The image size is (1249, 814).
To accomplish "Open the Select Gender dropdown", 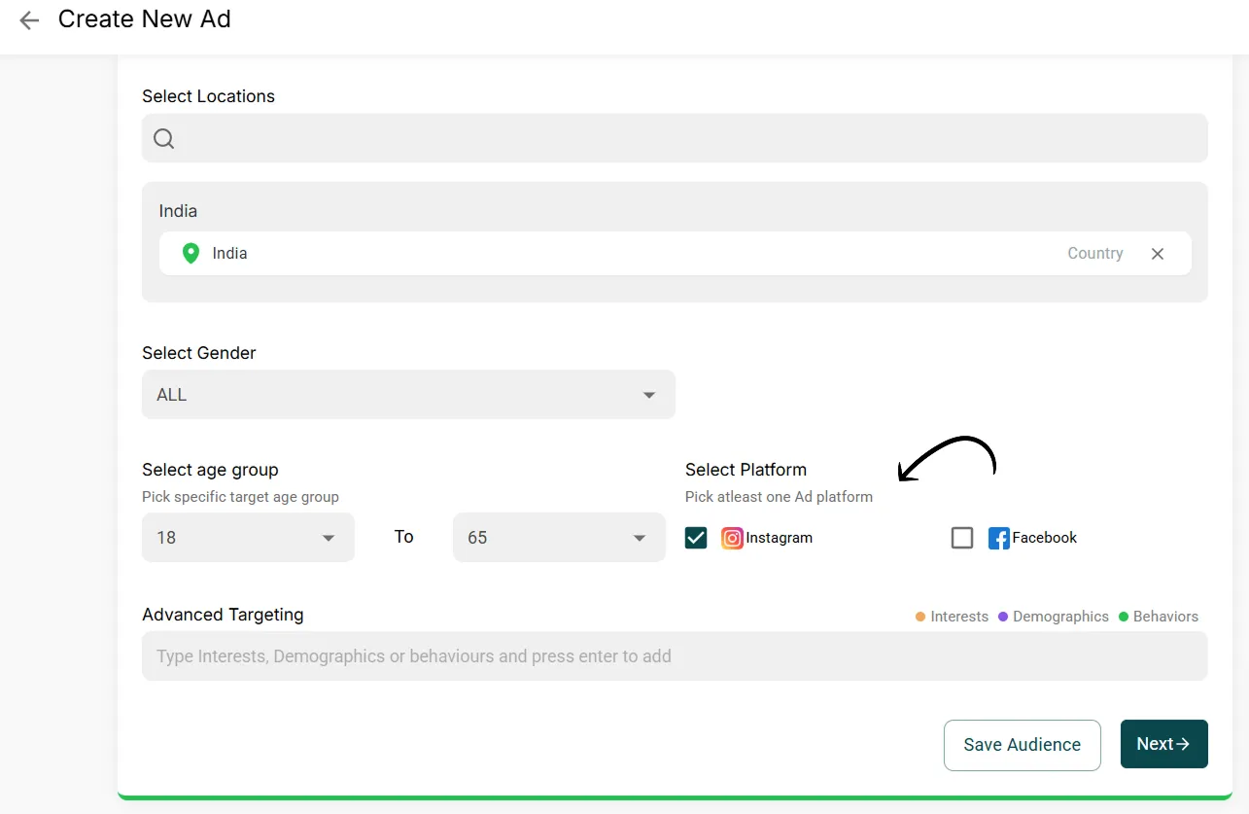I will (x=408, y=394).
